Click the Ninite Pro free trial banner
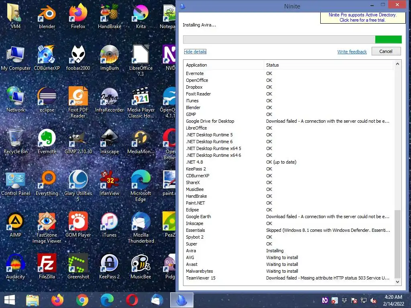 tap(363, 18)
